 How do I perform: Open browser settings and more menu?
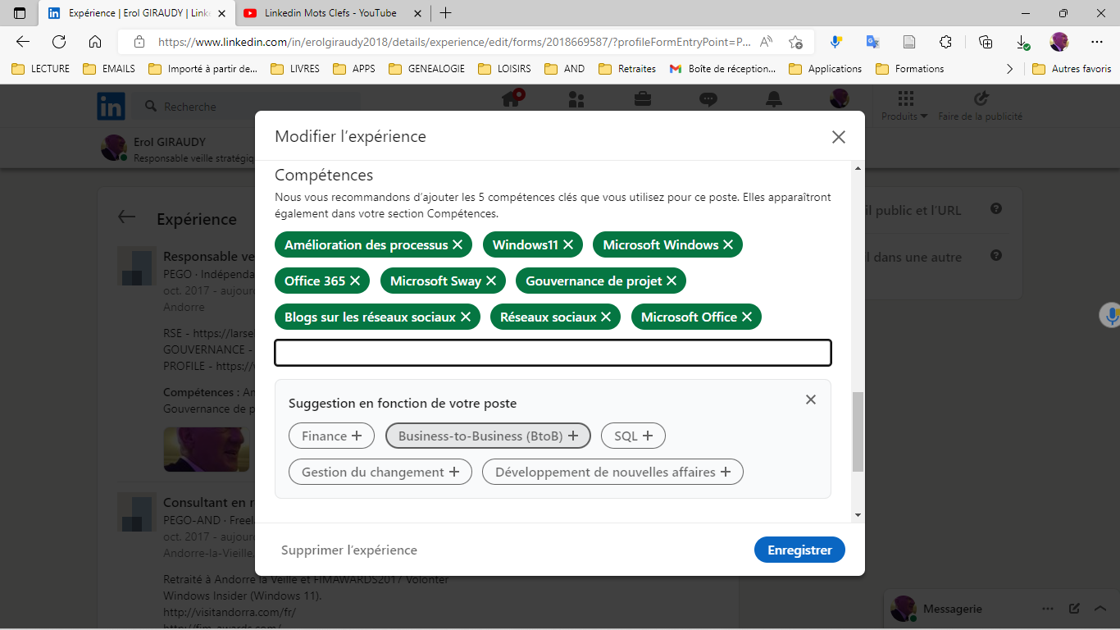pyautogui.click(x=1097, y=42)
